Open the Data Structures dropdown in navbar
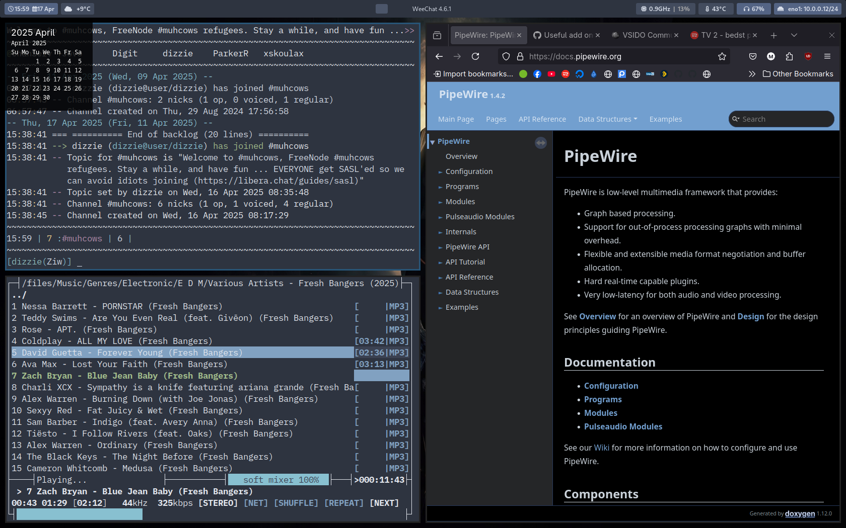 pyautogui.click(x=607, y=119)
